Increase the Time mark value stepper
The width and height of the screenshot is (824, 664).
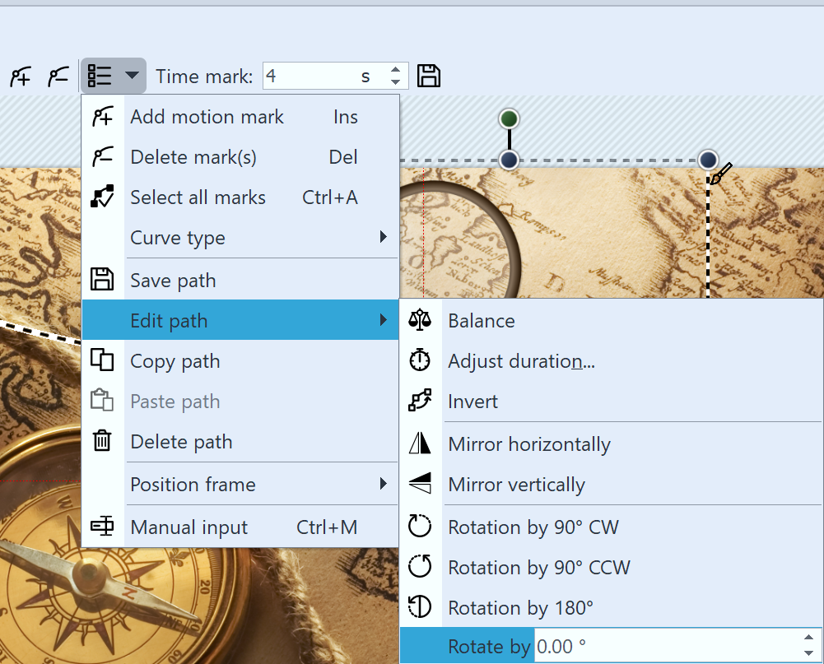point(396,71)
